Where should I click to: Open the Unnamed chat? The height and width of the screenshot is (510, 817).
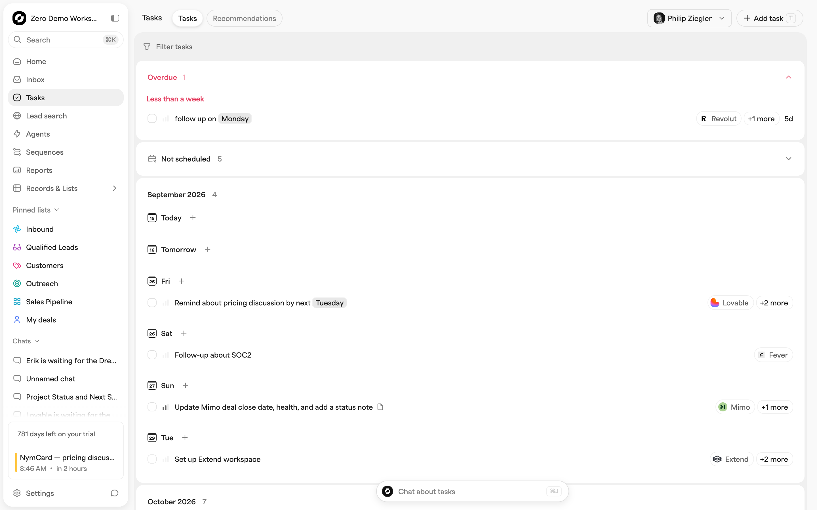(x=66, y=379)
